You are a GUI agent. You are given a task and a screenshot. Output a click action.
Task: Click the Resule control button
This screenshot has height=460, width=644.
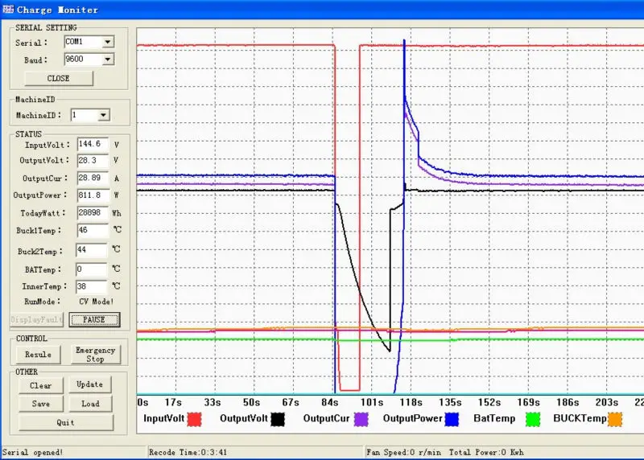coord(38,355)
